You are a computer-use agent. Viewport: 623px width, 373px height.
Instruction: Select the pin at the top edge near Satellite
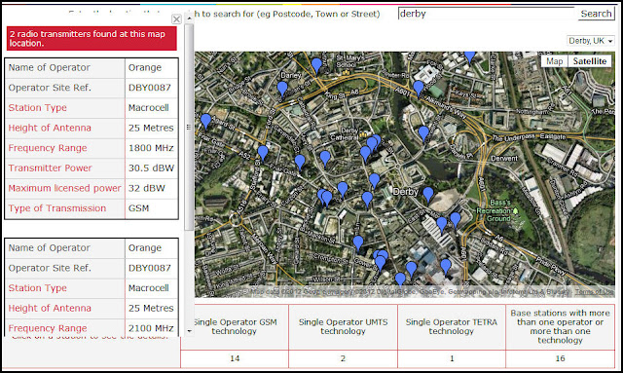tap(469, 57)
